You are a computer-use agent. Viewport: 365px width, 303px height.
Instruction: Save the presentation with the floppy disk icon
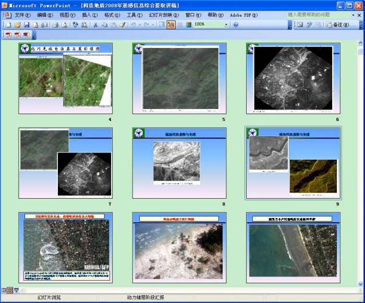click(x=27, y=25)
